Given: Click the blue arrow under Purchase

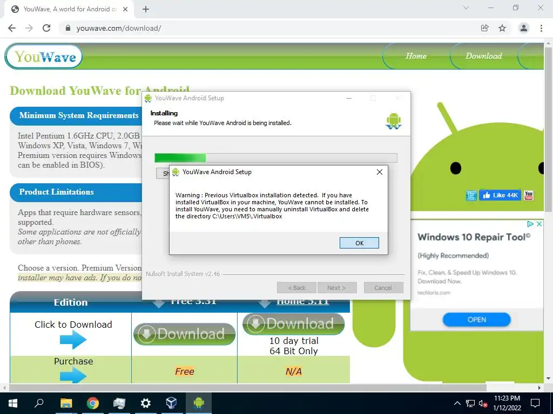Looking at the screenshot, I should (x=73, y=375).
